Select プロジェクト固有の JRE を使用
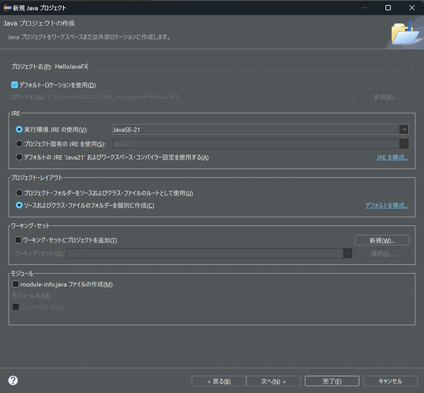 coord(18,144)
